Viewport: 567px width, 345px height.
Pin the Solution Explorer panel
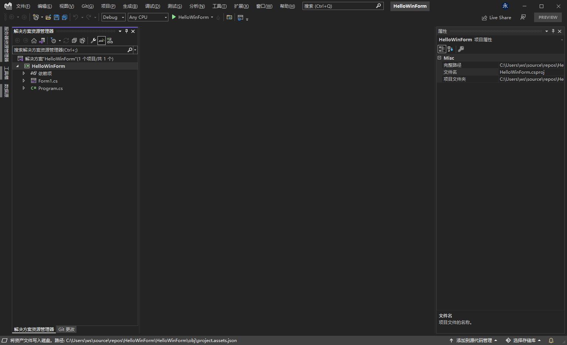(126, 31)
